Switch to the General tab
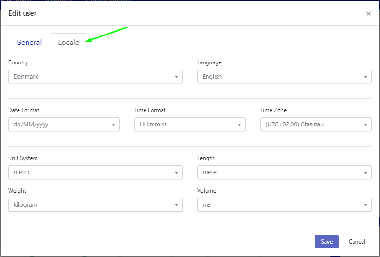Viewport: 380px width, 257px height. click(x=29, y=42)
